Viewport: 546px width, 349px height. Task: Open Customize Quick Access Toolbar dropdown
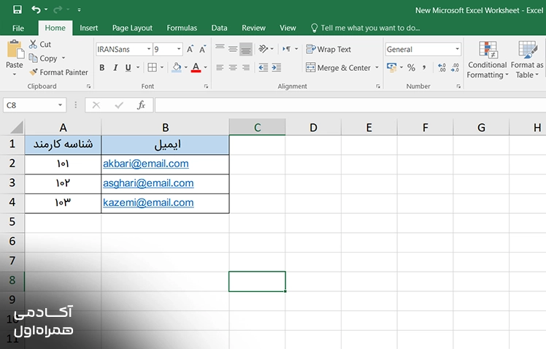[79, 9]
